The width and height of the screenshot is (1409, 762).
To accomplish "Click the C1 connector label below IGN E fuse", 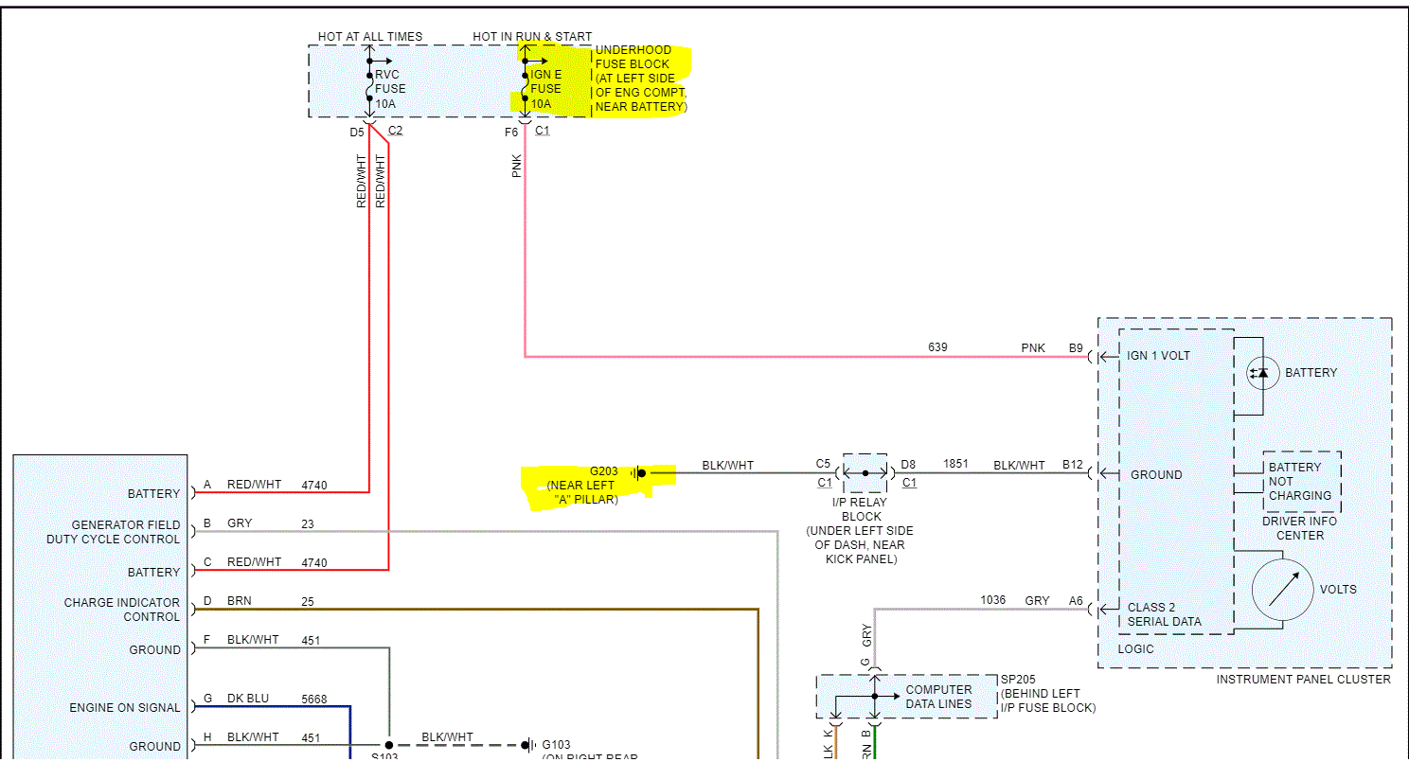I will click(x=542, y=131).
